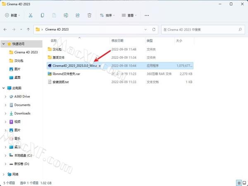Expand the Documents node
The width and height of the screenshot is (248, 186).
click(x=5, y=105)
